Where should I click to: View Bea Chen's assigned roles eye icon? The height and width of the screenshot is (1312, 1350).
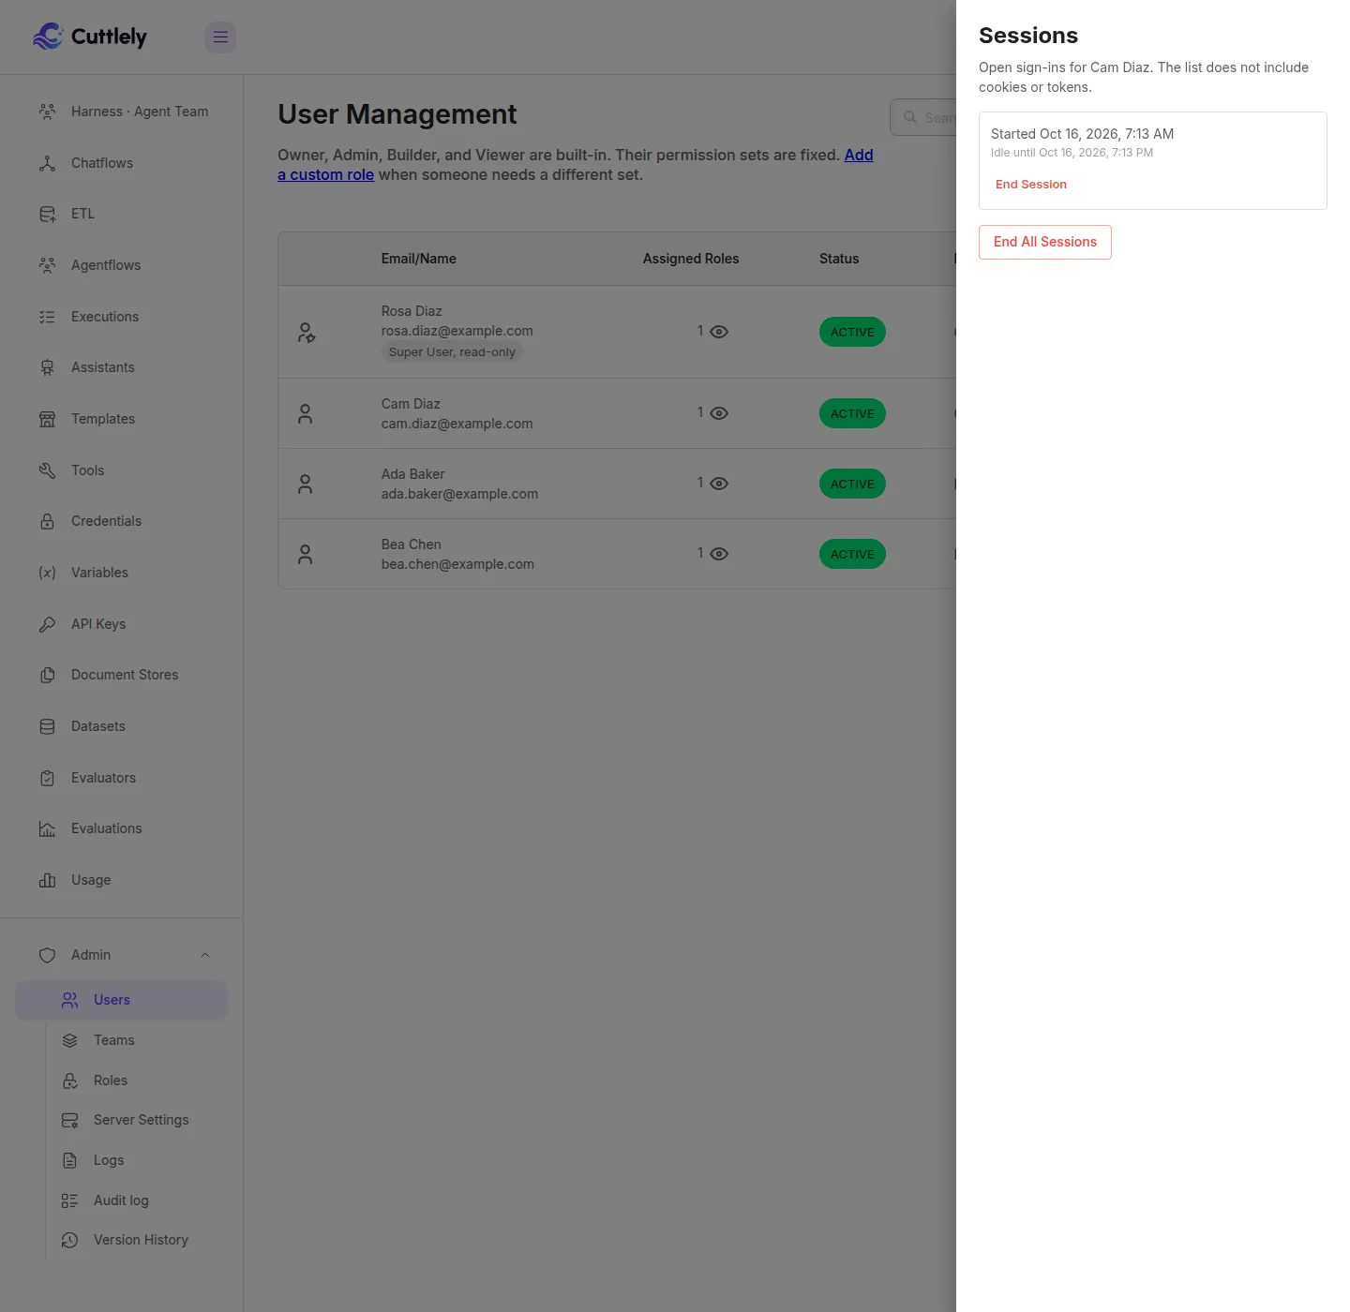(x=719, y=554)
